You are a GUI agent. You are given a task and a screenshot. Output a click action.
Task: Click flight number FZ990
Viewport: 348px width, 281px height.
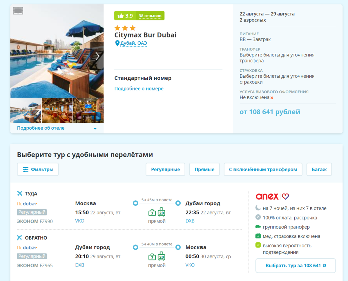(46, 222)
